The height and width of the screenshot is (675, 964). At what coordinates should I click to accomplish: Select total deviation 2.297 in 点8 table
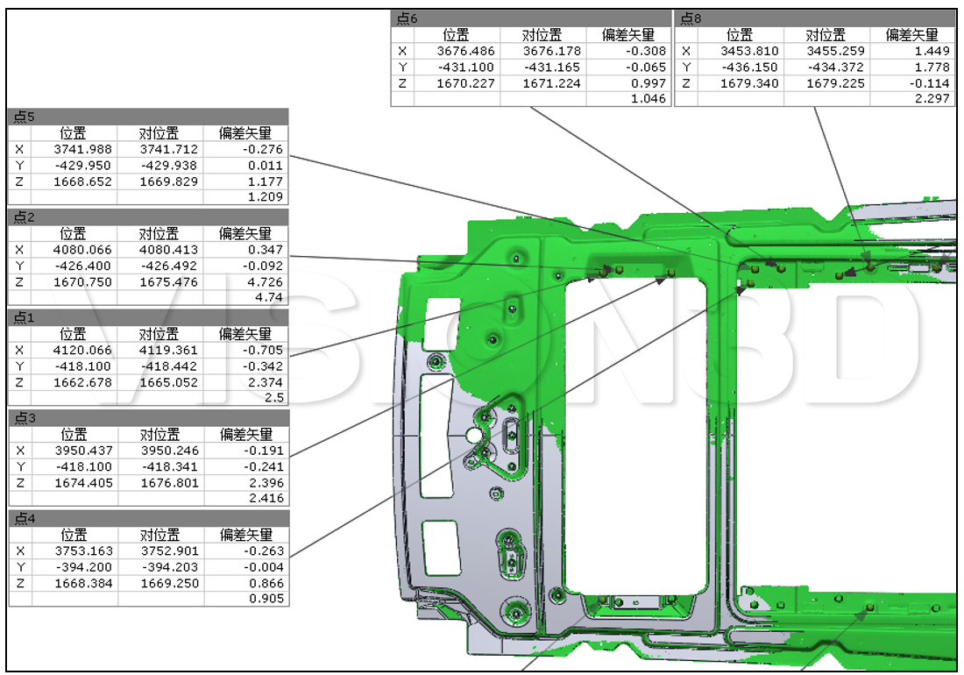(x=932, y=99)
